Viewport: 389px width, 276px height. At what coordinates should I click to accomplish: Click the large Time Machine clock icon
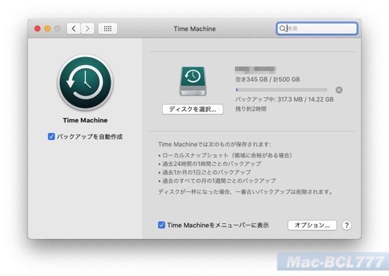(85, 83)
